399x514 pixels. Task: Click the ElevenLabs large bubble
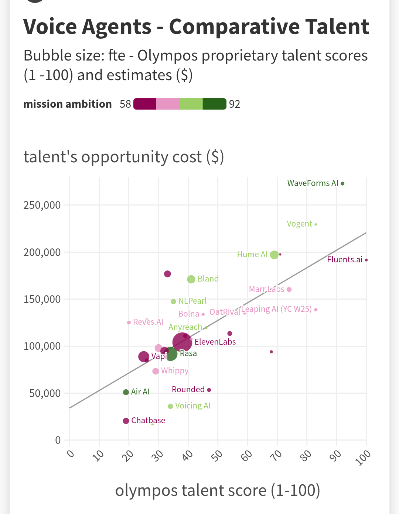click(182, 342)
